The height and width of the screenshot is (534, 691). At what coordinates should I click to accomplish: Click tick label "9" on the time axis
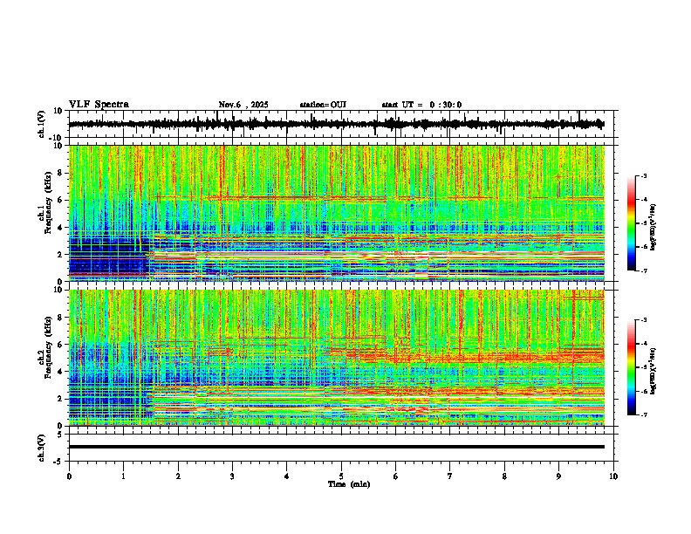[558, 476]
